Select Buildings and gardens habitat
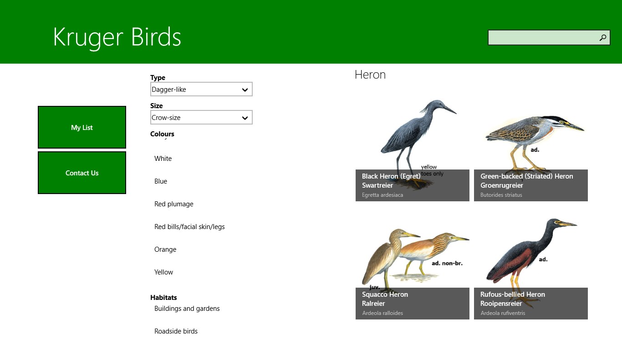Screen dimensions: 622x349 [x=187, y=309]
